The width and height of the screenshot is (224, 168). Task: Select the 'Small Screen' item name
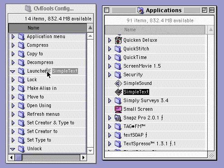(x=138, y=109)
